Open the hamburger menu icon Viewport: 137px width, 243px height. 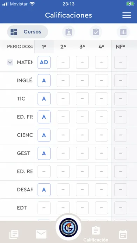tap(127, 15)
